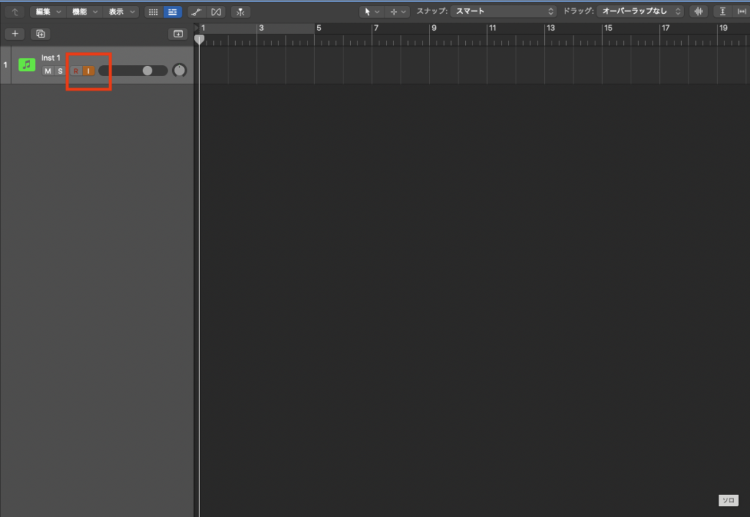Show automation with the curve icon
The height and width of the screenshot is (517, 750).
click(x=196, y=12)
